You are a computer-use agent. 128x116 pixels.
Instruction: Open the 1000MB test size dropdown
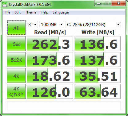pyautogui.click(x=52, y=25)
